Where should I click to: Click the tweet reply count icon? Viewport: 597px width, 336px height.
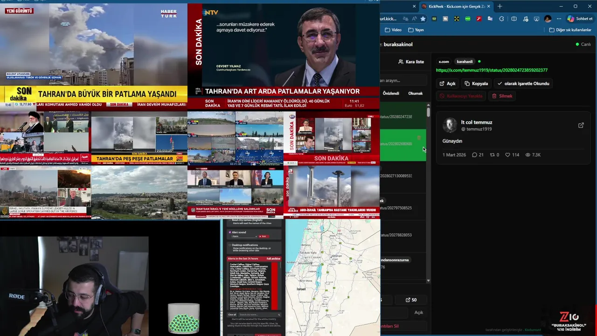(474, 155)
